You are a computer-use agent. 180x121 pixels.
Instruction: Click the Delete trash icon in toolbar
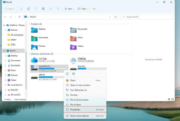pyautogui.click(x=58, y=9)
